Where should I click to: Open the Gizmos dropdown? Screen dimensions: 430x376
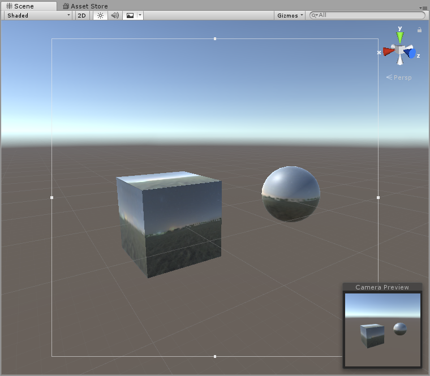[x=290, y=16]
